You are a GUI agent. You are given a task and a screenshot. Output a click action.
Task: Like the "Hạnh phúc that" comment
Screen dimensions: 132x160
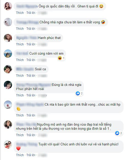click(20, 44)
